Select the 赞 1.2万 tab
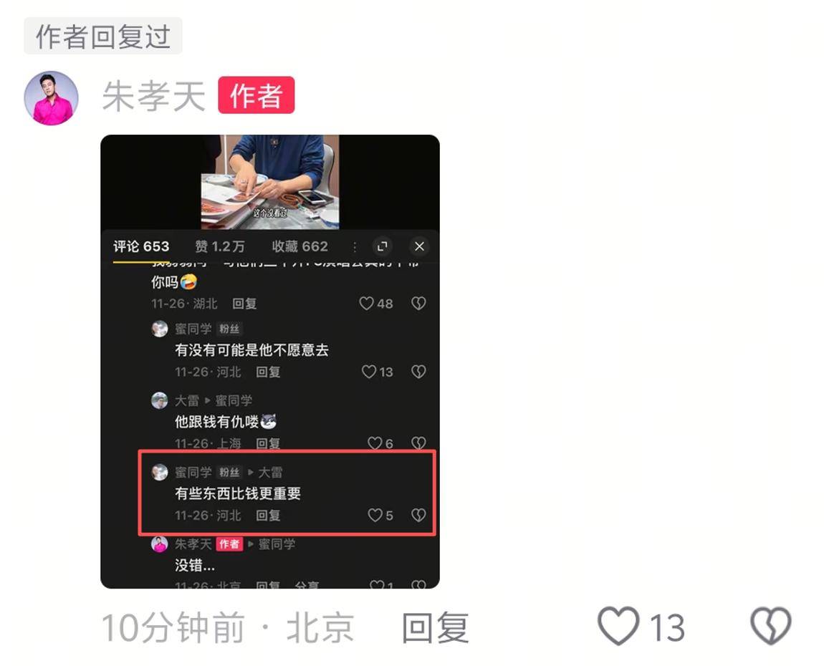This screenshot has width=824, height=666. tap(220, 246)
